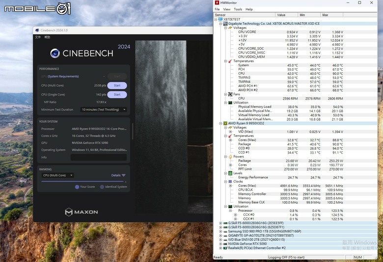Open the Cinebench 文件 menu

tap(38, 37)
